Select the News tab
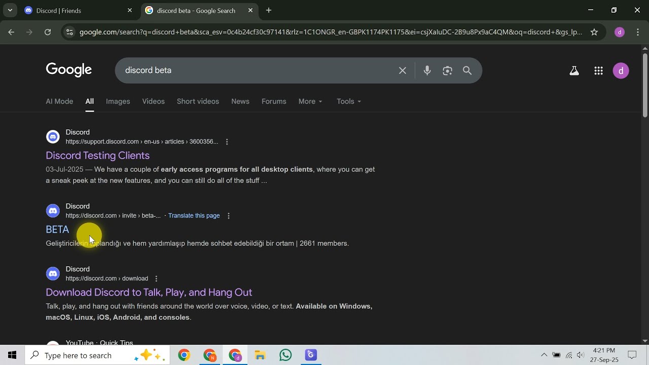 pyautogui.click(x=240, y=101)
